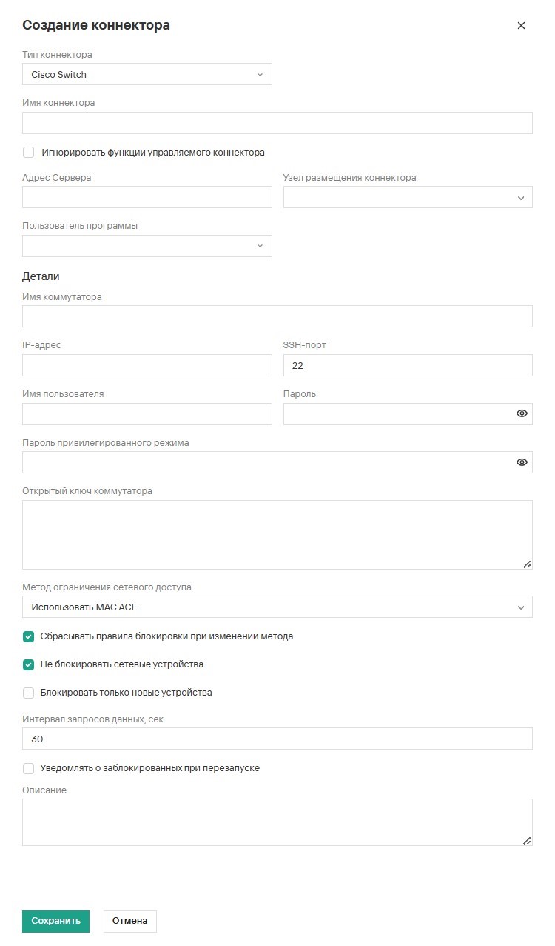Image resolution: width=555 pixels, height=946 pixels.
Task: Enable Блокировать только новые устройства
Action: [29, 693]
